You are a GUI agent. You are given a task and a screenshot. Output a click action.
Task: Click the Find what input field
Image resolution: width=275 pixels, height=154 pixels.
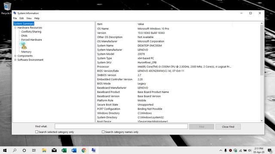pos(121,127)
